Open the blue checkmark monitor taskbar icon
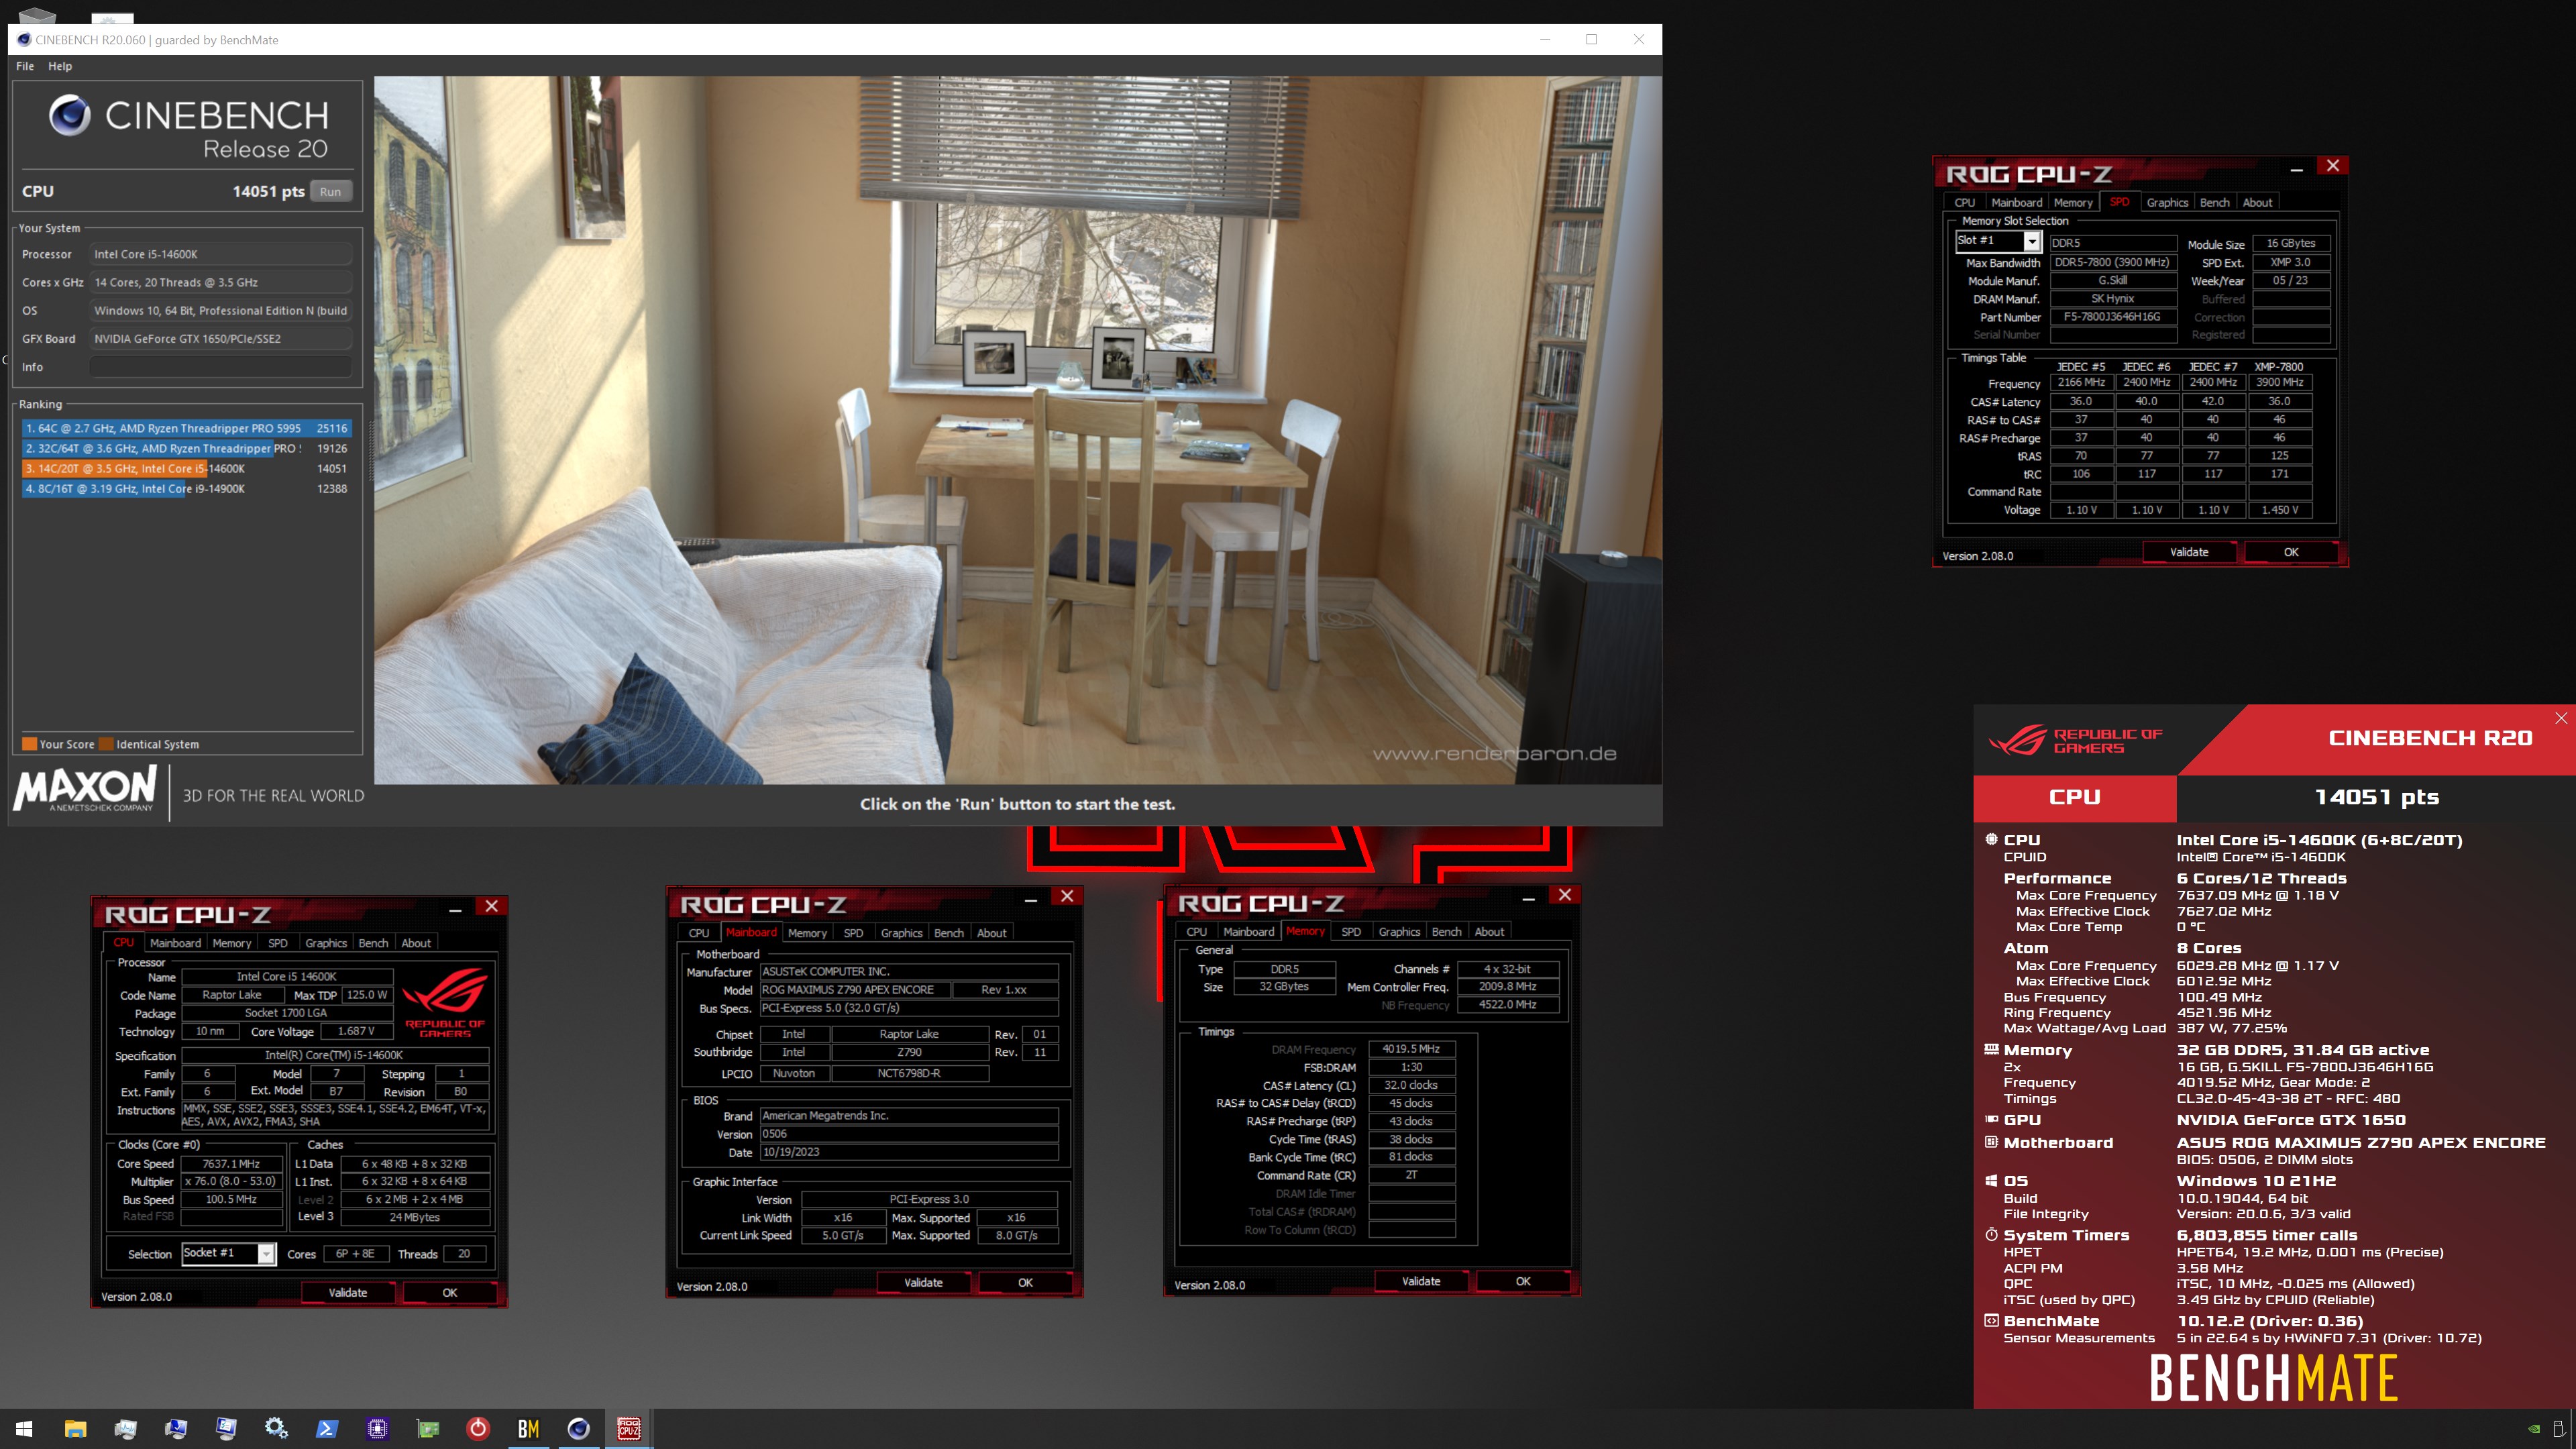This screenshot has width=2576, height=1449. [x=176, y=1428]
